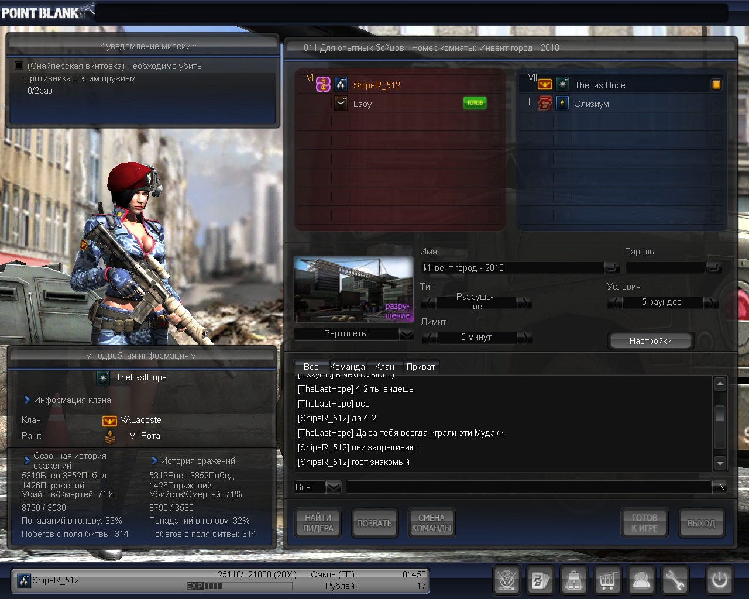The height and width of the screenshot is (599, 749).
Task: Tick the sniper rifle mission checkbox
Action: 19,66
